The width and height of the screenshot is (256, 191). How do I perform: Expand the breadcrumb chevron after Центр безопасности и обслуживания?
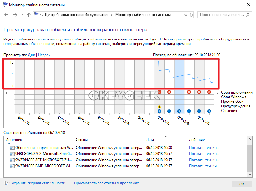pos(112,15)
